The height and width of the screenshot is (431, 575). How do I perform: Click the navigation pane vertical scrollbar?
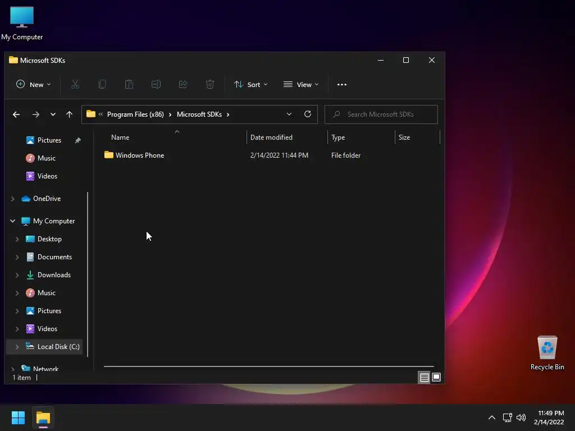tap(87, 274)
